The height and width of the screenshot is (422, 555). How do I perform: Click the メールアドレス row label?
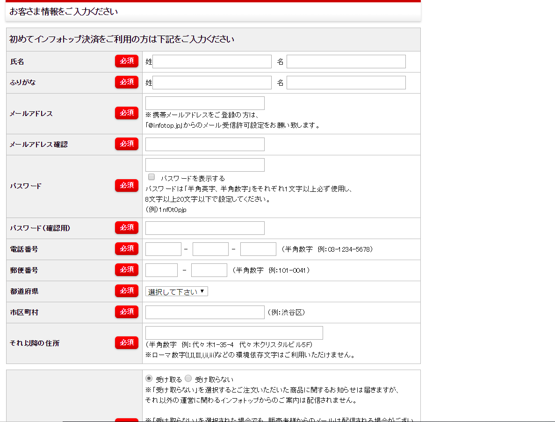click(31, 114)
